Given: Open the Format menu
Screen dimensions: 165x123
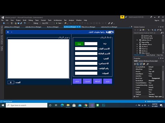Looking at the screenshot, I should tap(43, 20).
